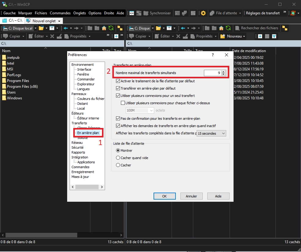Show hidden left toolbar items via chevron

[108, 35]
